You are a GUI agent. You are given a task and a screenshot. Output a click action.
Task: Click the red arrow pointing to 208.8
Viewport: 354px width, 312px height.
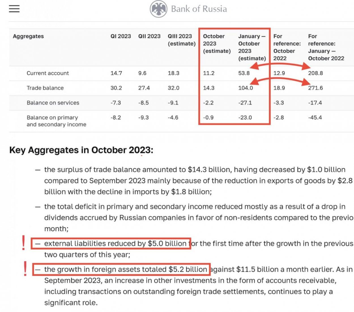(305, 67)
